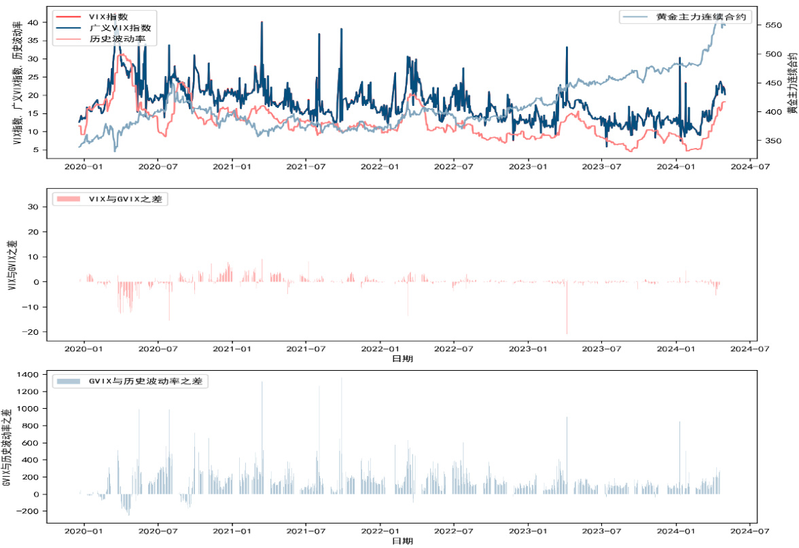Screen dimensions: 799x548
Task: Select the 黄金主力连续合约 legend text in top chart
Action: pos(699,18)
